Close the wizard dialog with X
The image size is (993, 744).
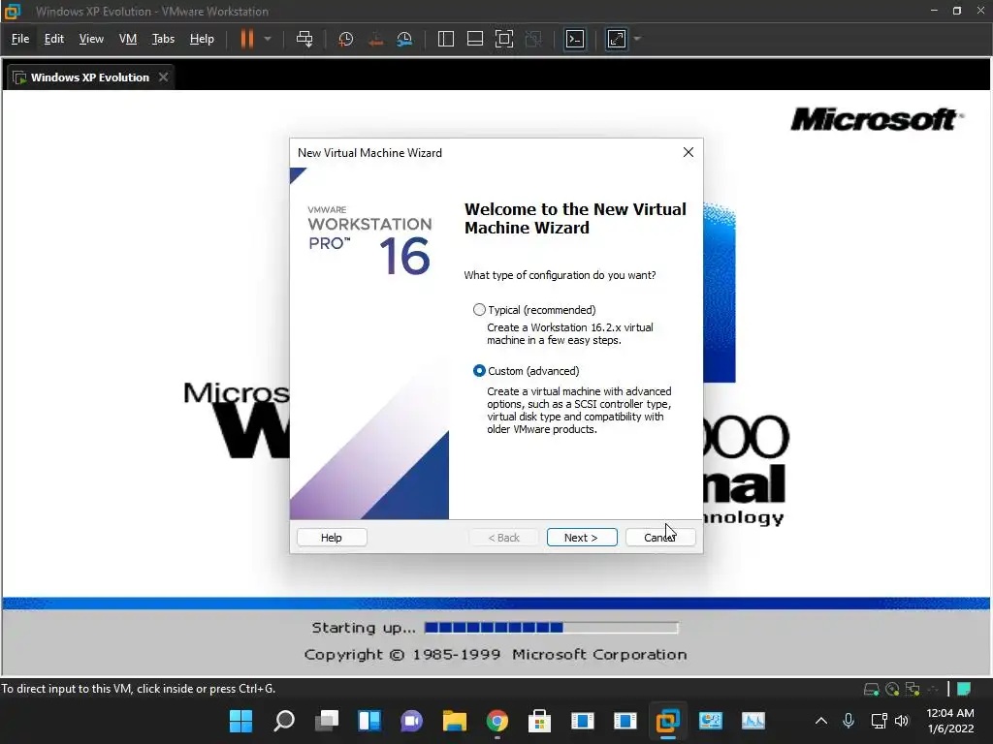coord(689,152)
